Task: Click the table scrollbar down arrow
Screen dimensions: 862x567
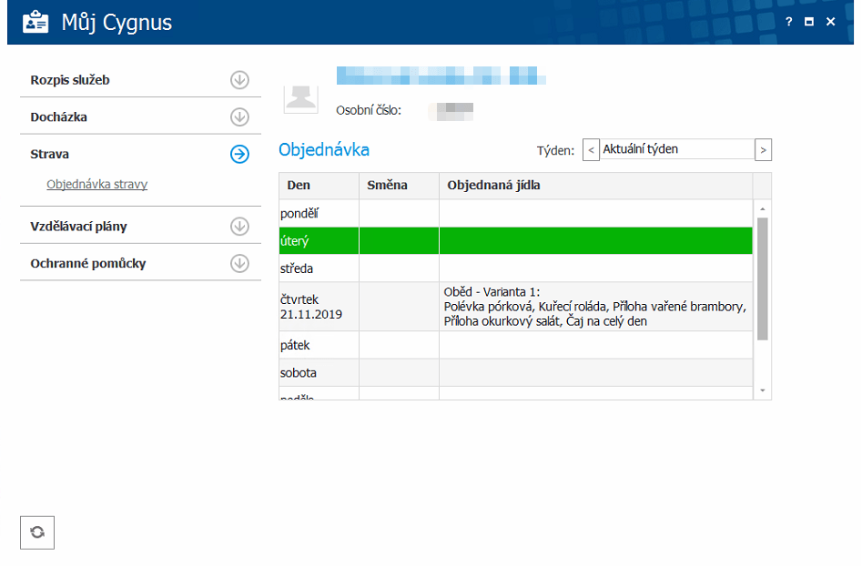Action: point(763,390)
